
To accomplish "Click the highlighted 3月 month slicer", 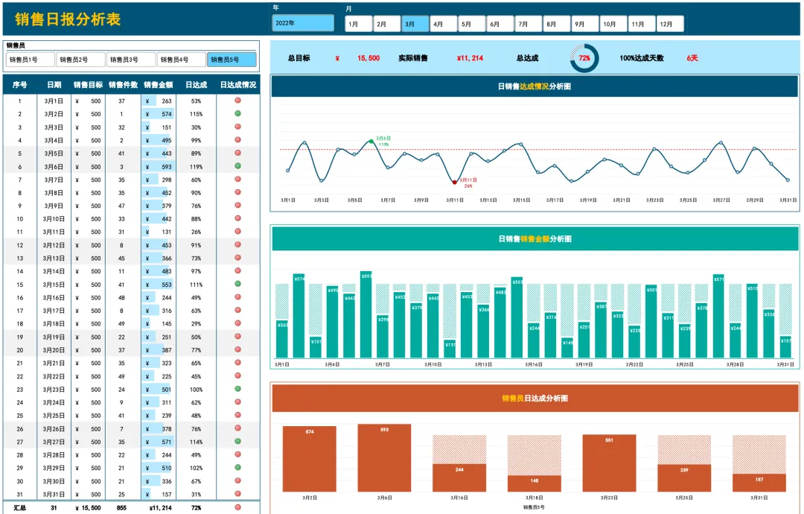I will [415, 24].
